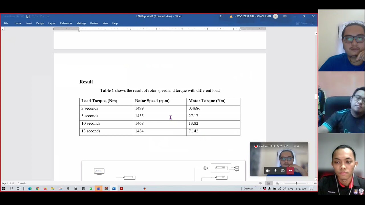Click the vertical scrollbar thumb
Viewport: 365px width, 205px height.
pyautogui.click(x=316, y=97)
